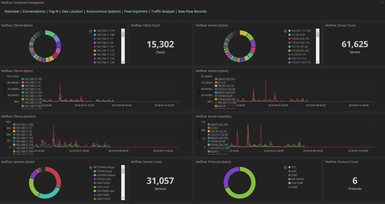Viewport: 385px width, 204px height.
Task: Open the Conversations dashboard link
Action: [x=34, y=11]
